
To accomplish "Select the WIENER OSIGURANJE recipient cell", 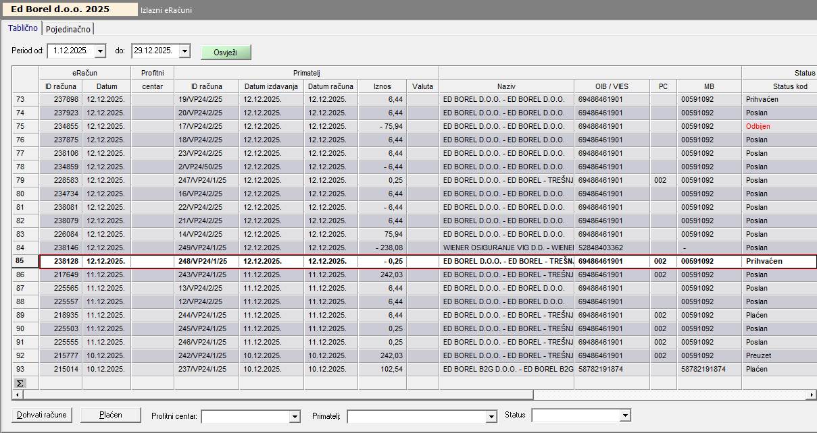I will pyautogui.click(x=506, y=248).
